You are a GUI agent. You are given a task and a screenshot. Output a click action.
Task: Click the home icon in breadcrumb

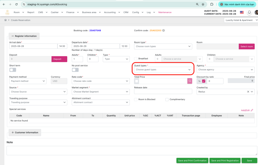tap(6, 20)
